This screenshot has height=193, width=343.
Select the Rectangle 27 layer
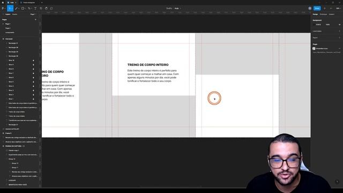tap(13, 124)
